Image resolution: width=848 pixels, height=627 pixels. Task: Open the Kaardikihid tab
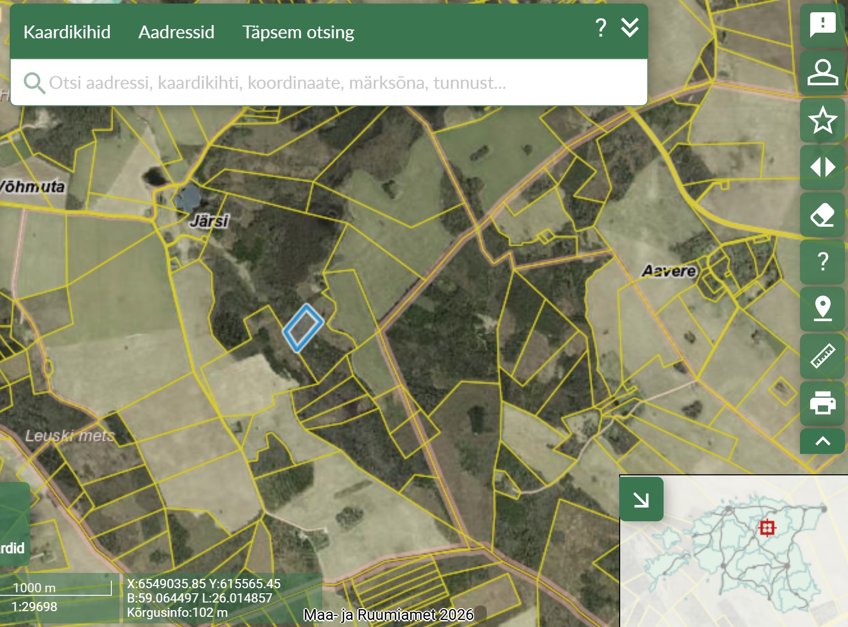pos(67,32)
